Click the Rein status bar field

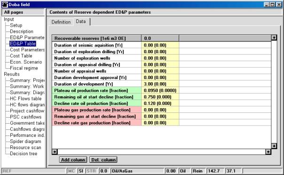coord(198,171)
